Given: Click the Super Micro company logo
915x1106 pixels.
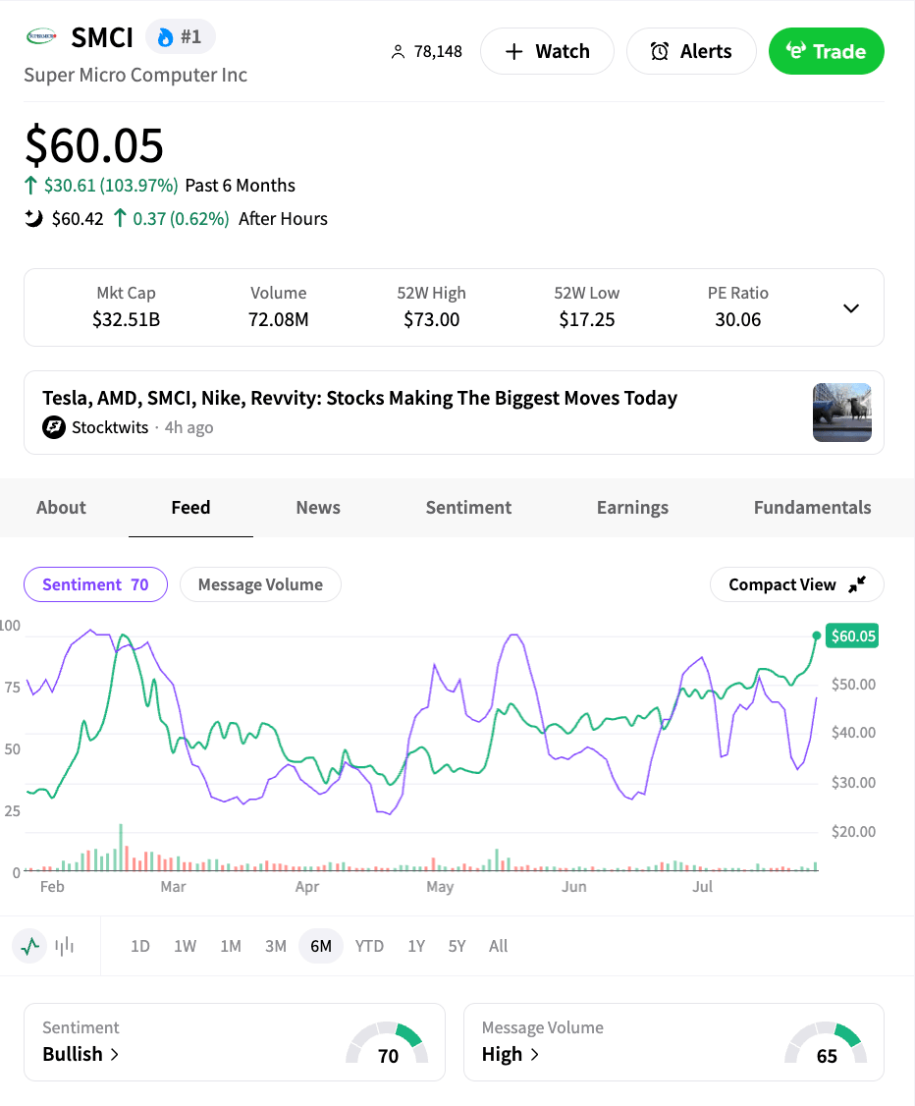Looking at the screenshot, I should click(41, 36).
